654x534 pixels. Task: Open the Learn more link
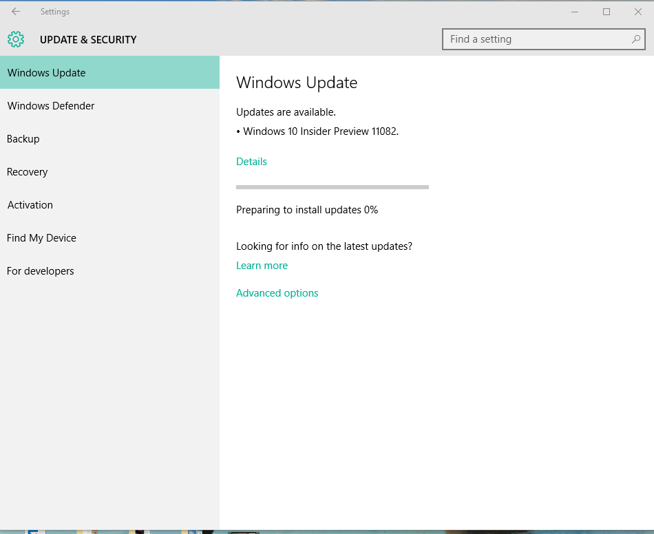click(262, 266)
